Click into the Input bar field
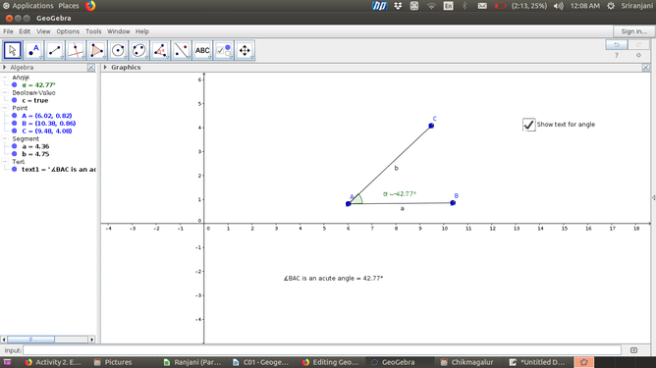Screen dimensions: 656x368 click(x=322, y=350)
